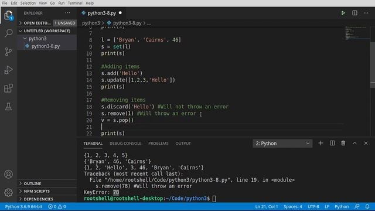
Task: Split the editor to the right
Action: [x=354, y=13]
